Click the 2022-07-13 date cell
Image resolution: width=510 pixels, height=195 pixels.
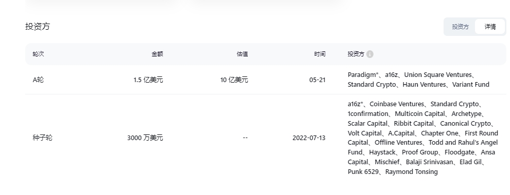point(309,138)
